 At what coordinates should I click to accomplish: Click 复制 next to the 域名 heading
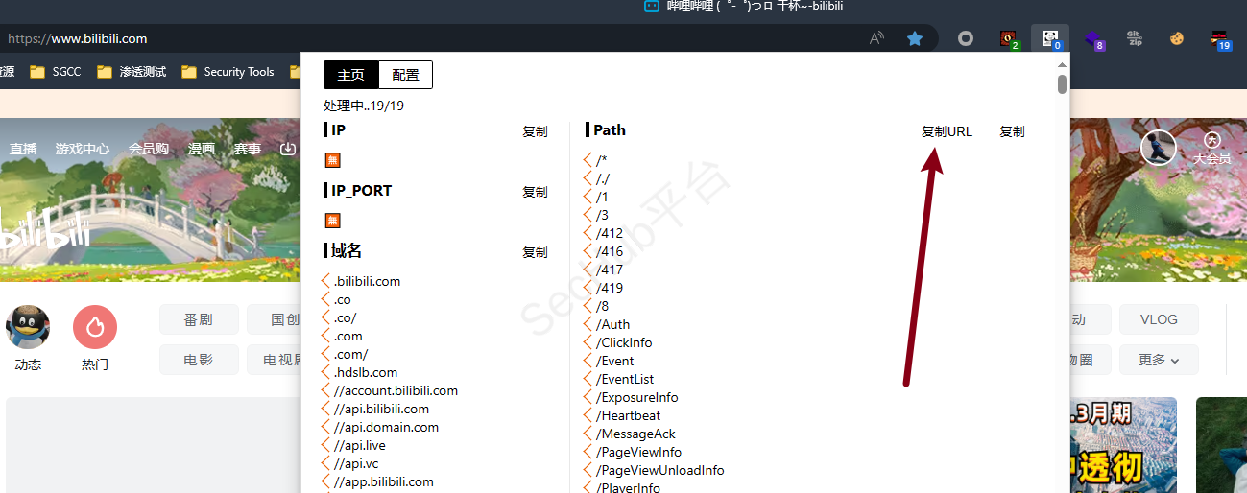click(535, 252)
